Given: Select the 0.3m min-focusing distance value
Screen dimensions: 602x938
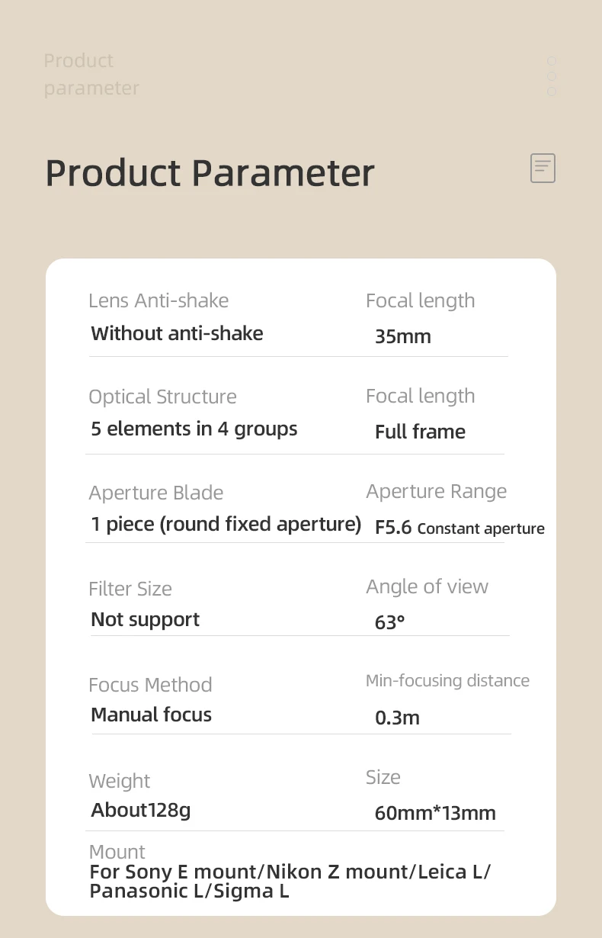Looking at the screenshot, I should 397,718.
